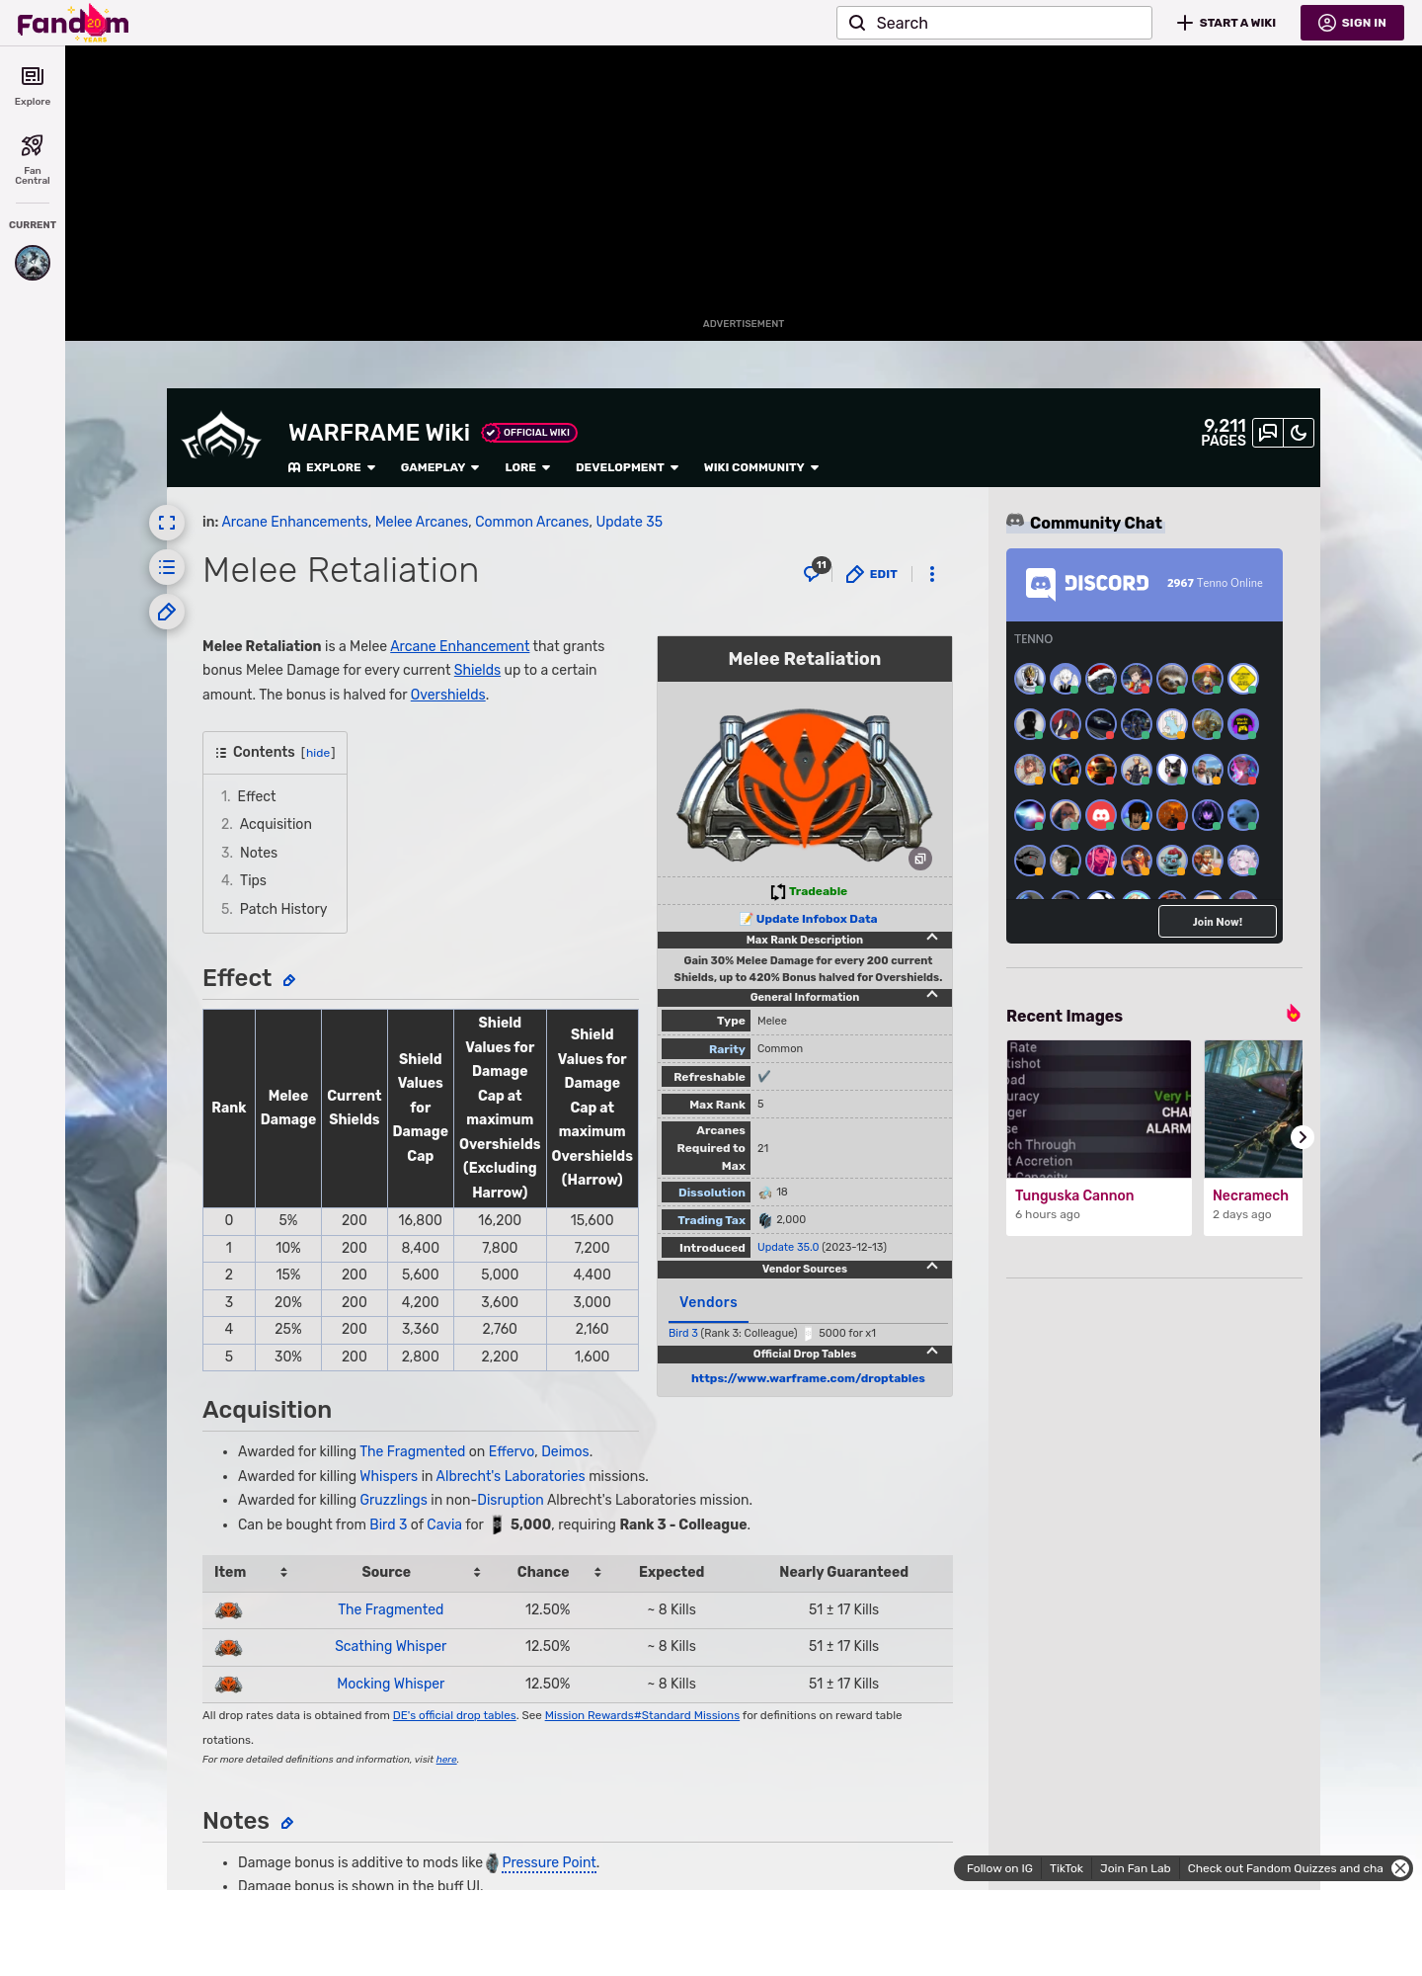1422x1976 pixels.
Task: Enlarge the Melee Retaliation arcane image
Action: [x=920, y=859]
